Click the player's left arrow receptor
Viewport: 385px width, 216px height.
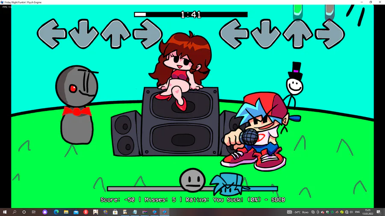click(234, 34)
